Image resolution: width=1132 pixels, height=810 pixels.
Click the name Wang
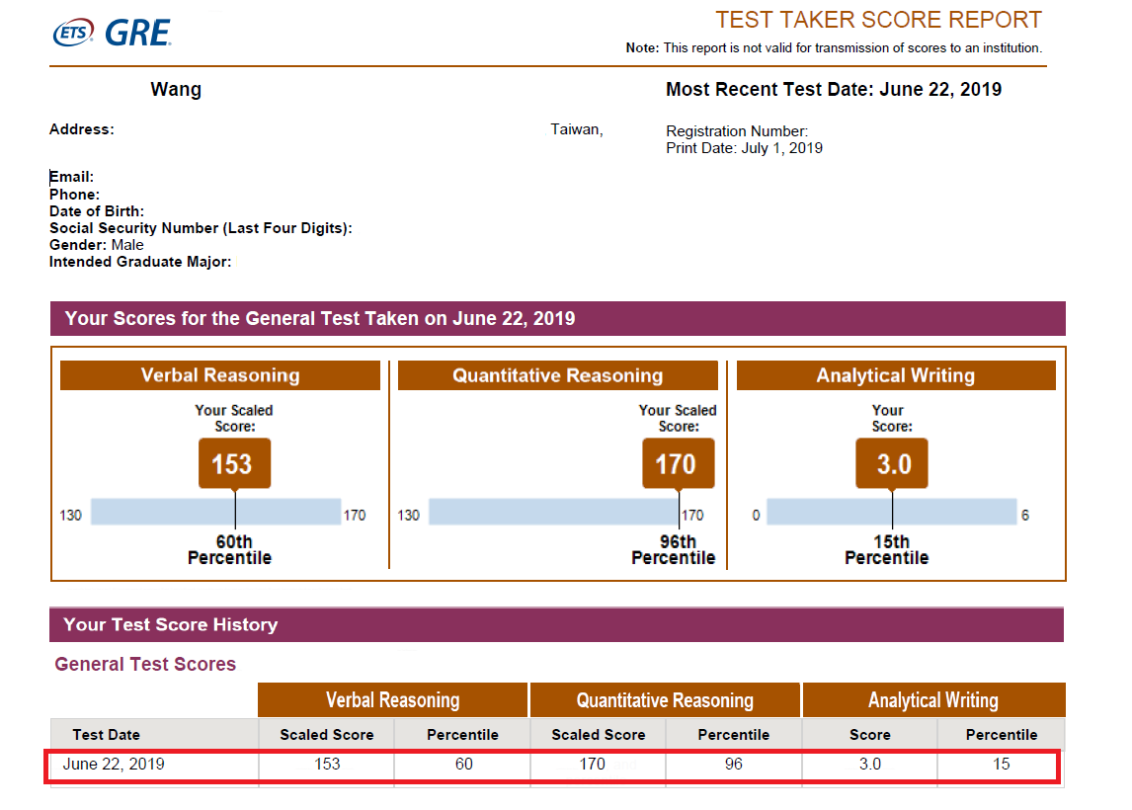coord(176,90)
